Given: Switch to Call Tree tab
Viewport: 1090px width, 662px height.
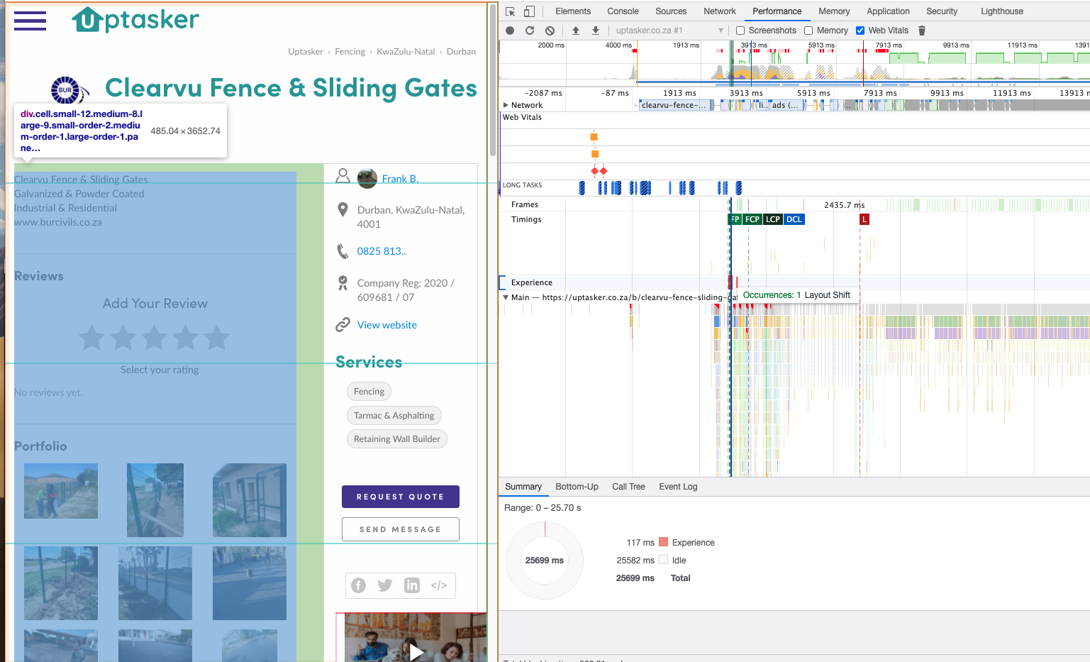Looking at the screenshot, I should click(628, 487).
